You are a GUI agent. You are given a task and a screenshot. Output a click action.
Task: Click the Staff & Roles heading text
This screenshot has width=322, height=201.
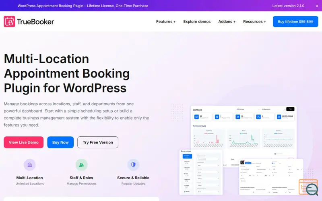tap(81, 178)
